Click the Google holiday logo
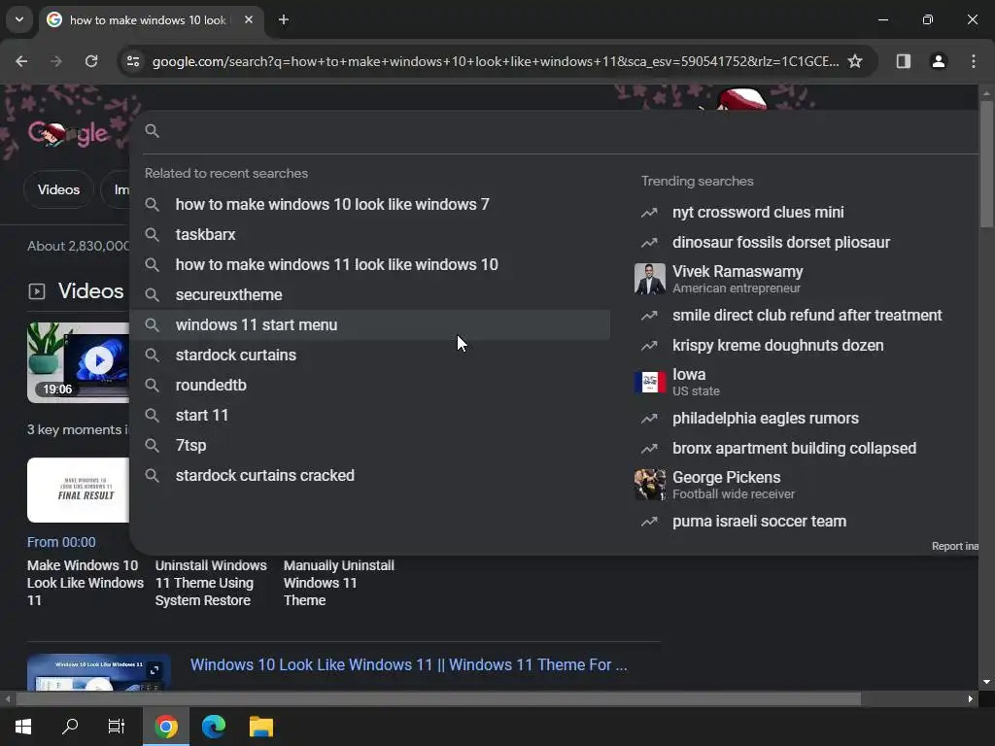 click(x=68, y=133)
